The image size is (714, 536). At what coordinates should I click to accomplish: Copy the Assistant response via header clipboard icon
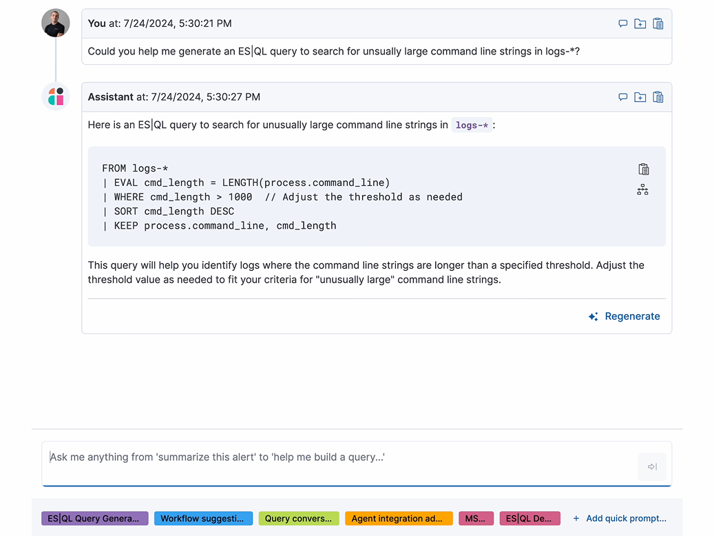658,97
